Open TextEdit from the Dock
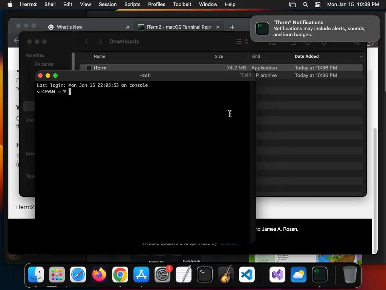The height and width of the screenshot is (290, 386). (184, 275)
